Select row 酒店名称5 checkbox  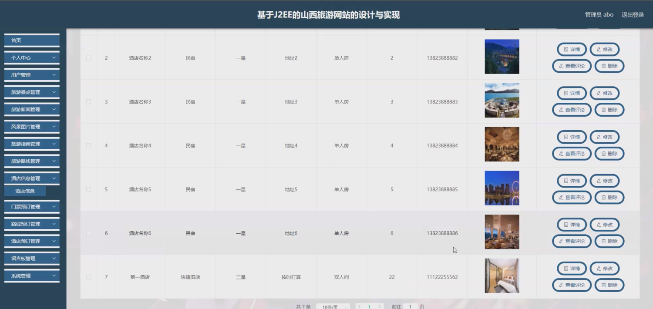pos(89,189)
